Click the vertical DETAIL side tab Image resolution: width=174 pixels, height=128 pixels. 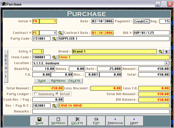pyautogui.click(x=6, y=66)
